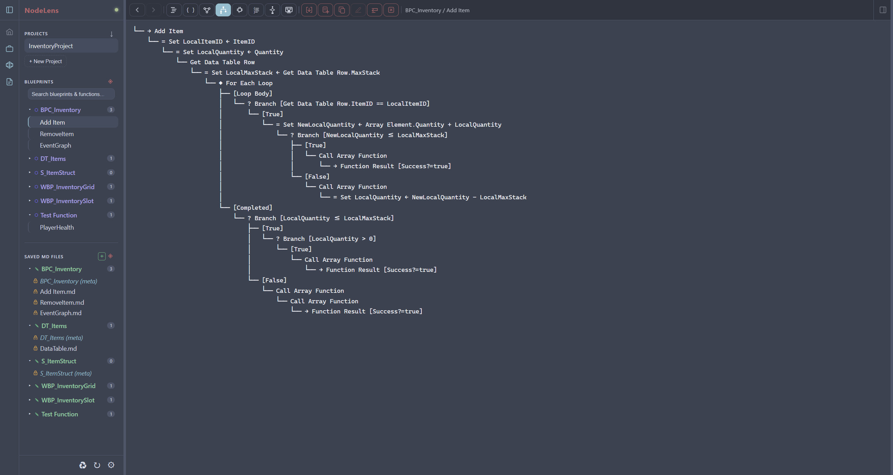
Task: Collapse the BPC_Inventory blueprint group
Action: (30, 110)
